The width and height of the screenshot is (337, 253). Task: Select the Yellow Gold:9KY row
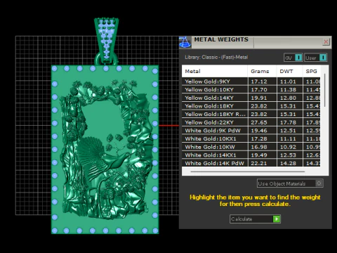point(251,82)
